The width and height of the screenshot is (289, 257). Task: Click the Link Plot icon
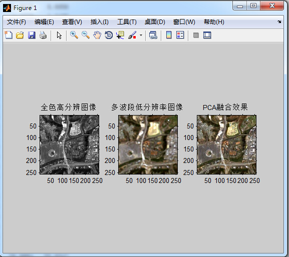[x=153, y=35]
